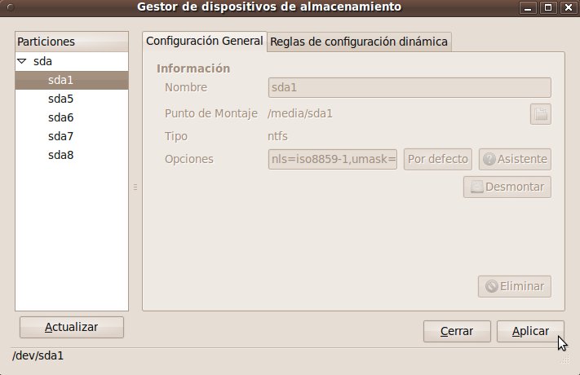Open the window menu button in title bar
Image resolution: width=580 pixels, height=375 pixels.
(x=11, y=7)
